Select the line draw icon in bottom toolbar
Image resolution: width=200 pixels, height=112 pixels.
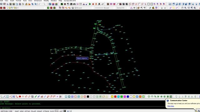pyautogui.click(x=4, y=97)
